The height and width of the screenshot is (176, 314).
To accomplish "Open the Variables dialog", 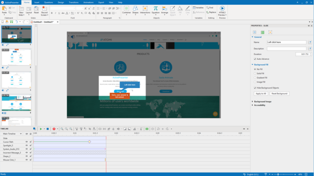I will [198, 8].
